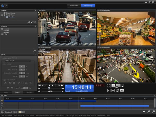Viewport: 156px width, 117px height.
Task: Click the fullscreen expand icon
Action: [x=109, y=86]
